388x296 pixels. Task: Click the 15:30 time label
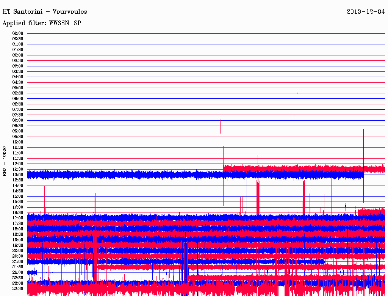[18, 202]
